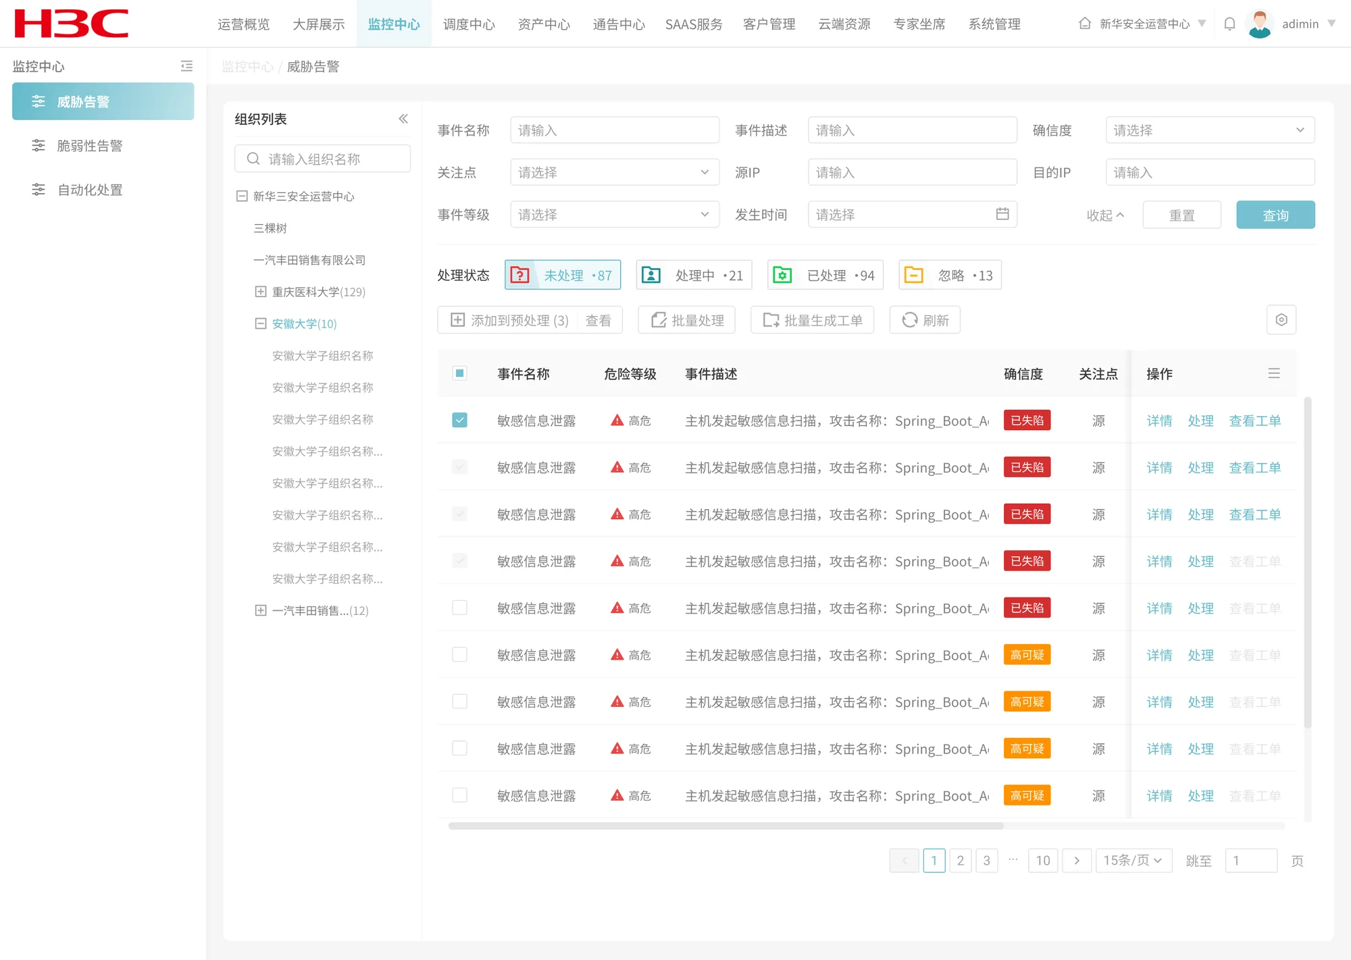Collapse the 组织列表 panel with double-arrow
The width and height of the screenshot is (1351, 960).
[403, 119]
